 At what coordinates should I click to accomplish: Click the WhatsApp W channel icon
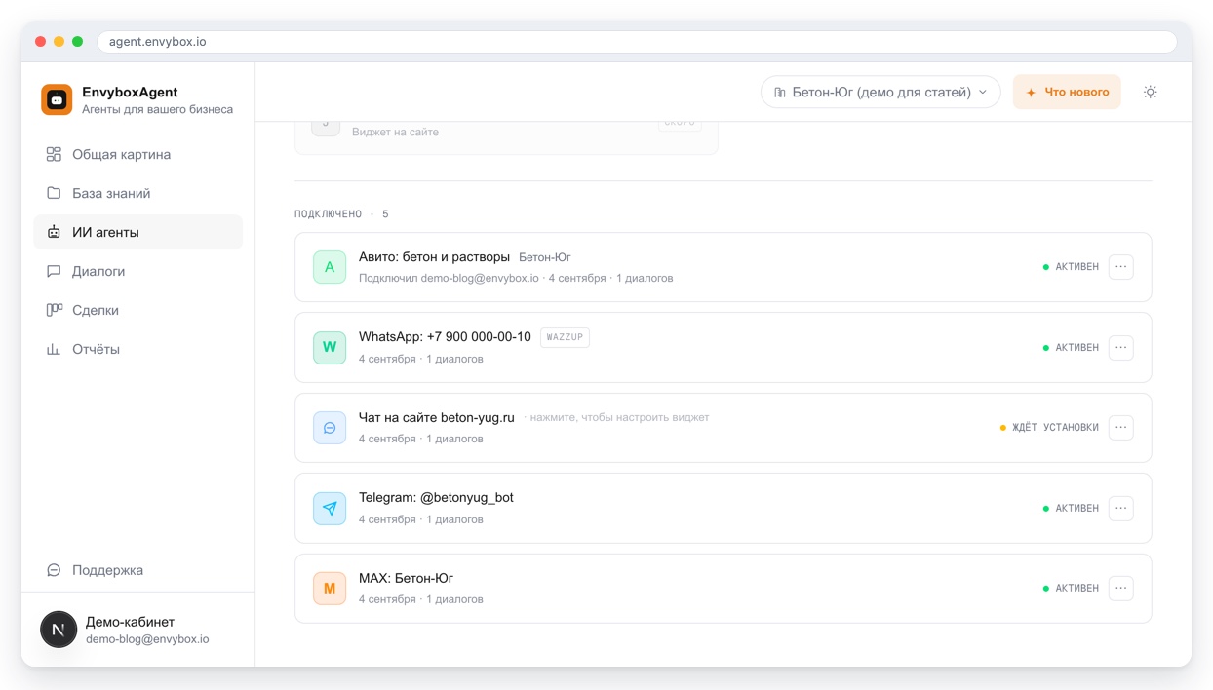tap(330, 347)
